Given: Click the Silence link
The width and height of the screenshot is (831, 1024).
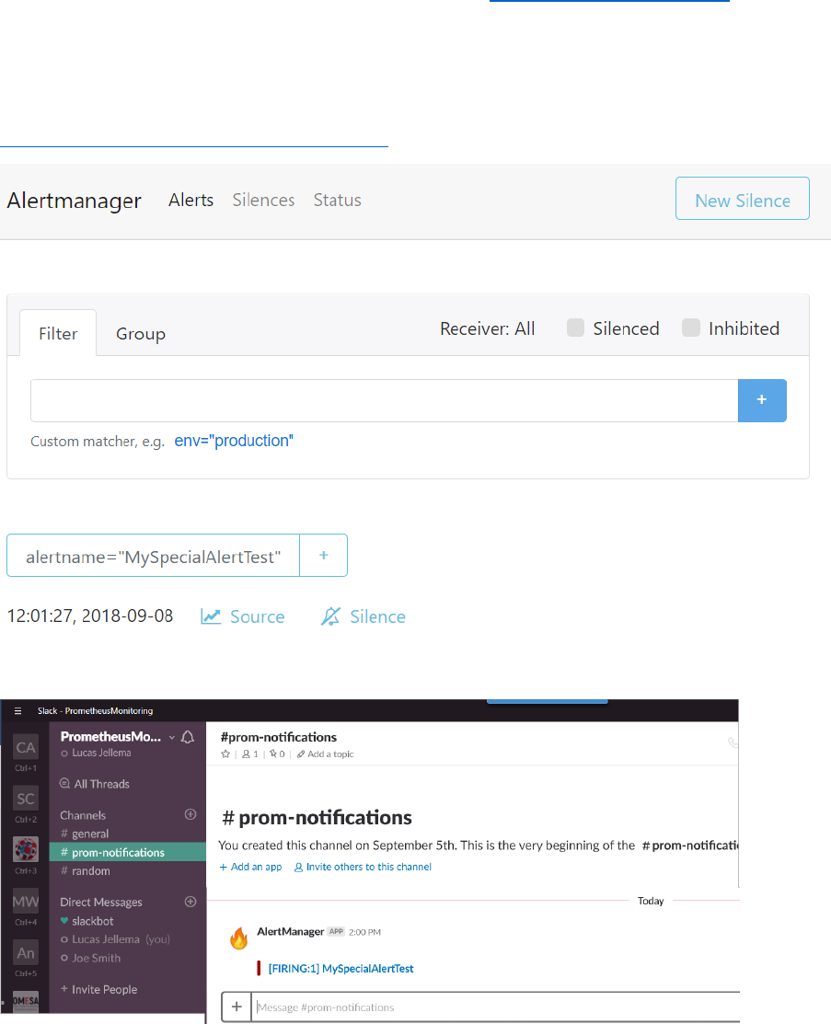Looking at the screenshot, I should tap(377, 616).
